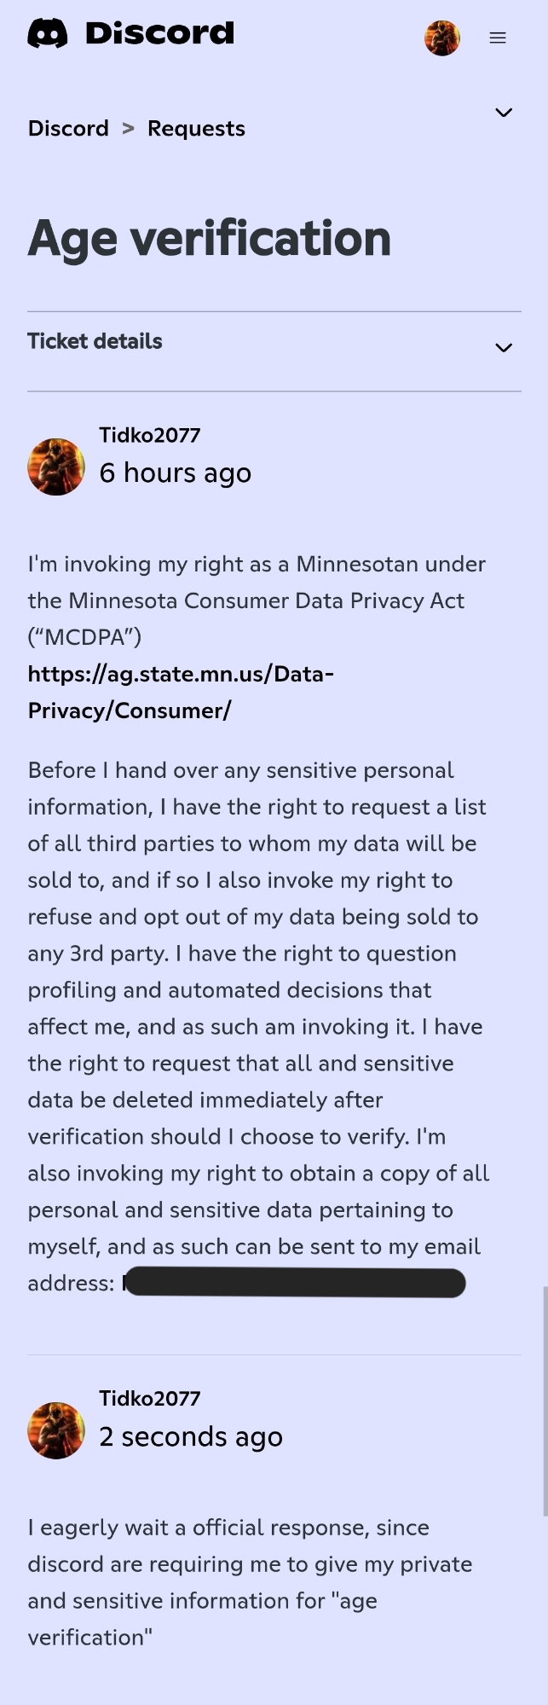Select the Tidko2077 username above 2 seconds ago
Screen dimensions: 548x1705
[x=150, y=1399]
